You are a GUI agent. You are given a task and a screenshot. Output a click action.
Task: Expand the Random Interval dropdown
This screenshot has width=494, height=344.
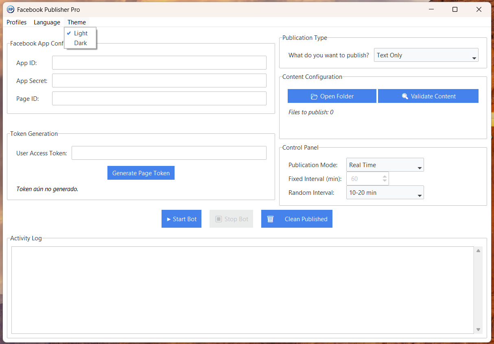point(385,193)
